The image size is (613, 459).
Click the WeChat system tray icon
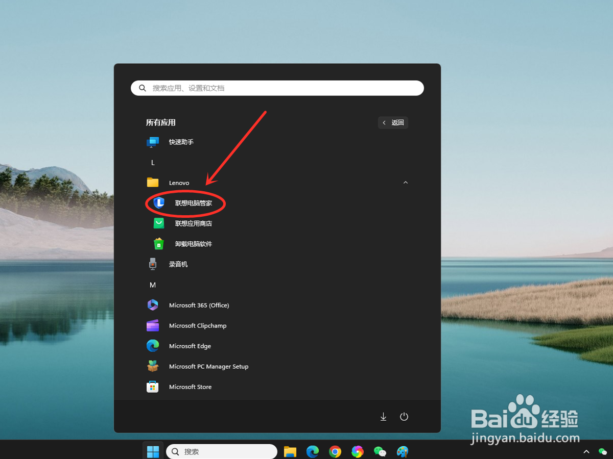coord(603,452)
